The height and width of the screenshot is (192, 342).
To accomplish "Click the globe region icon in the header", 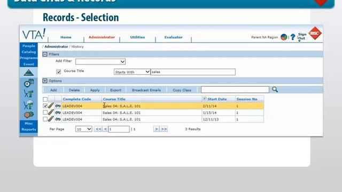I will (284, 37).
